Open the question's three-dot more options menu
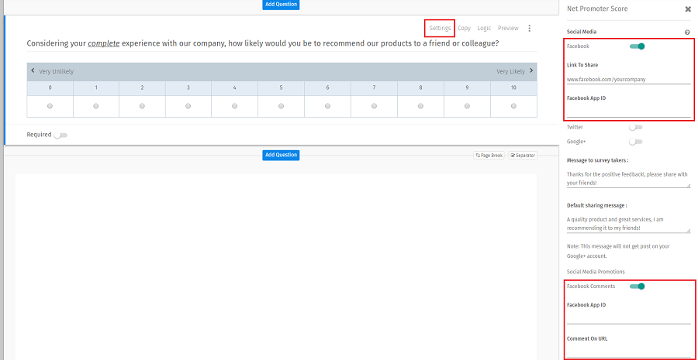Image resolution: width=698 pixels, height=360 pixels. pos(530,29)
